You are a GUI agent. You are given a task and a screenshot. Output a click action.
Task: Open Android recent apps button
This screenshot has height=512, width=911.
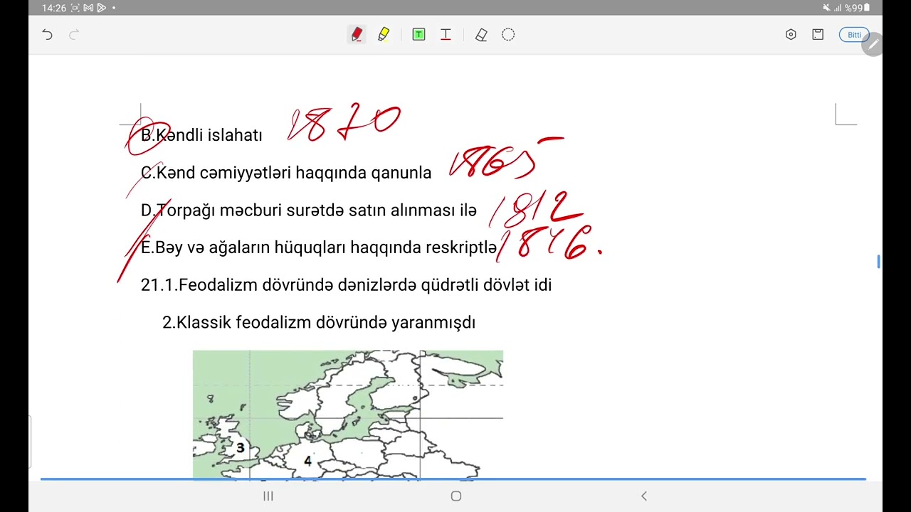click(x=268, y=496)
